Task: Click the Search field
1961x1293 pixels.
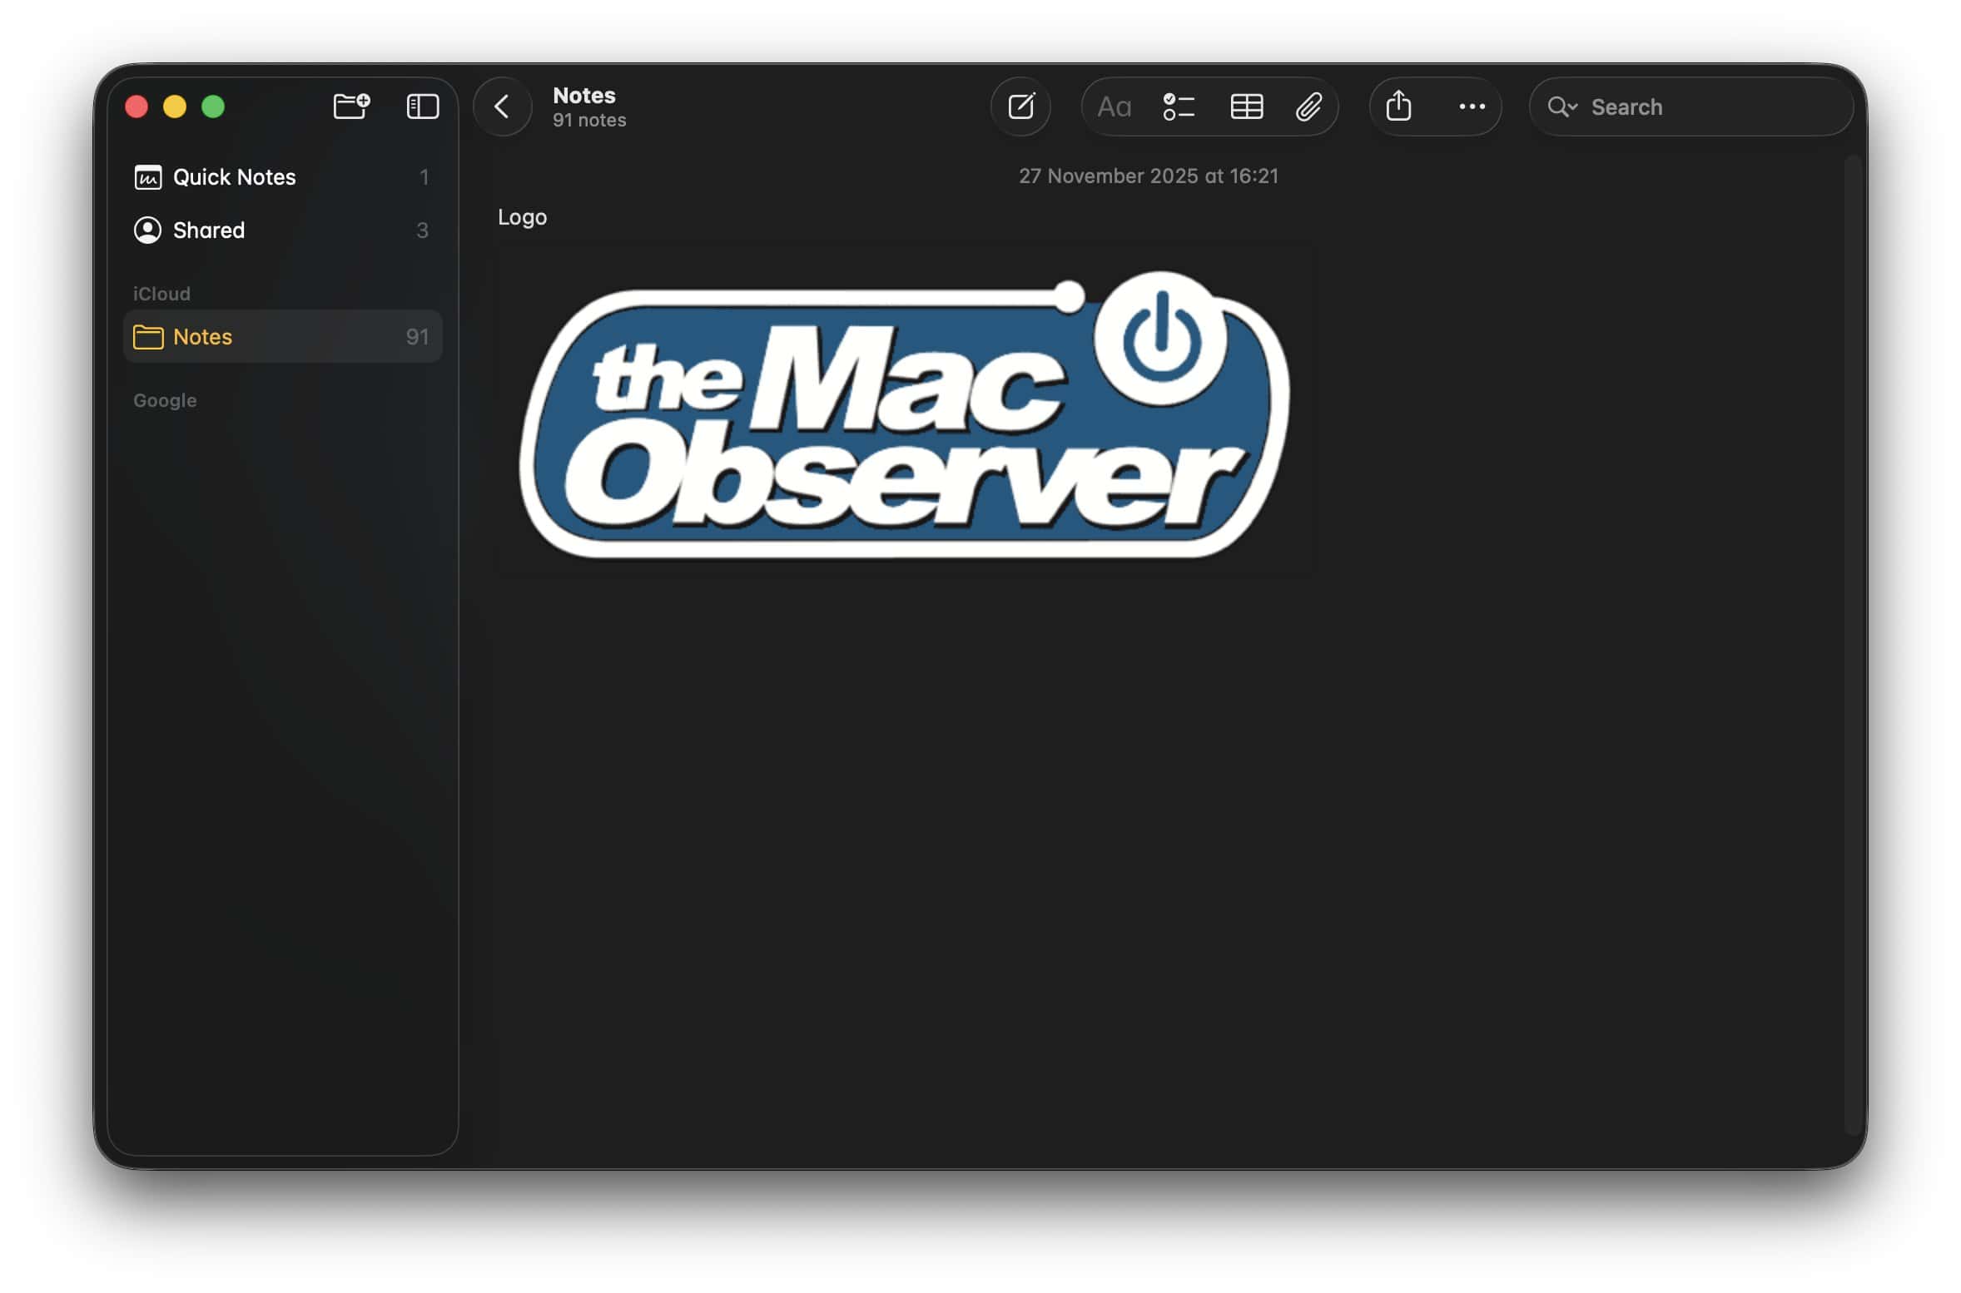Action: coord(1690,107)
